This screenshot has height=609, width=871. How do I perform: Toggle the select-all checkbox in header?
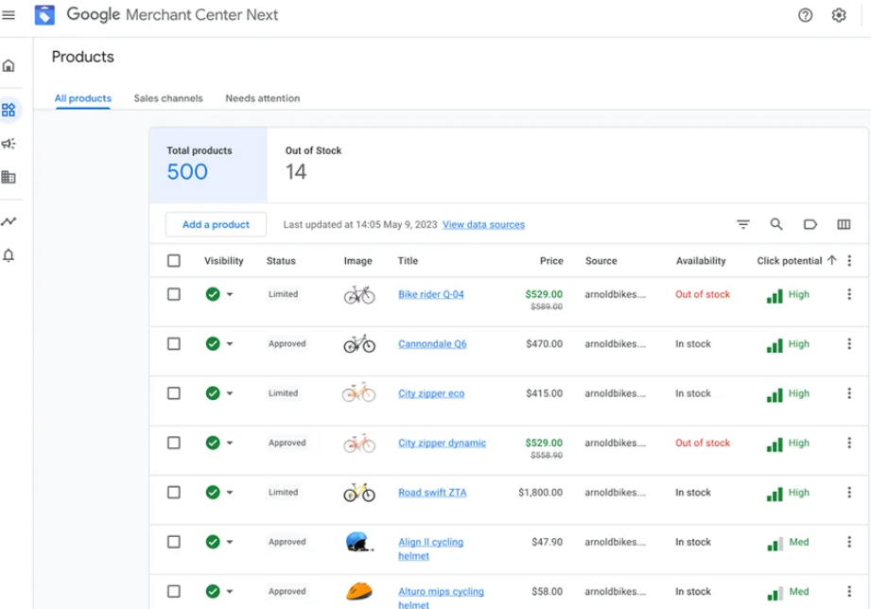coord(174,261)
